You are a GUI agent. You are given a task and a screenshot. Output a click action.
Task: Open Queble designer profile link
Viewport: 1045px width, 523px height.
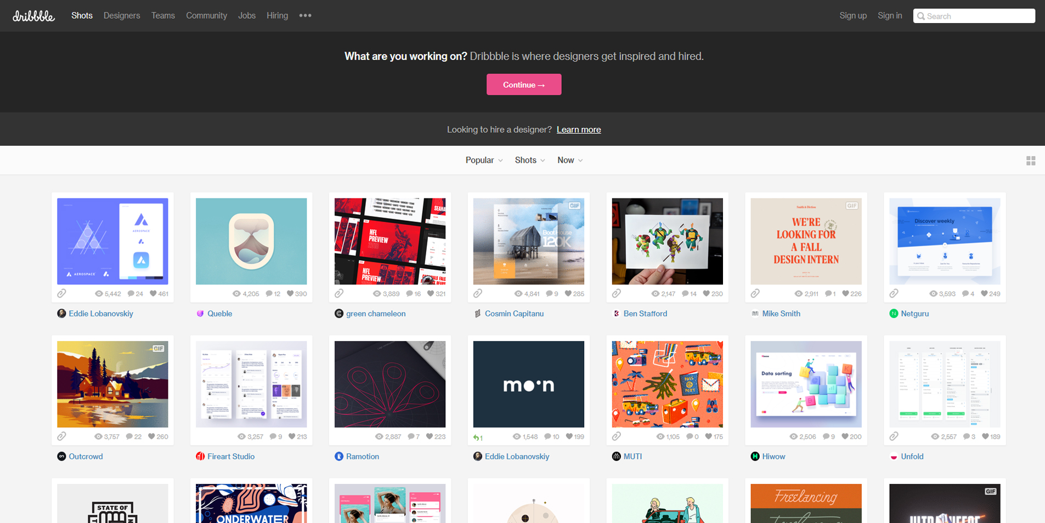pyautogui.click(x=219, y=314)
